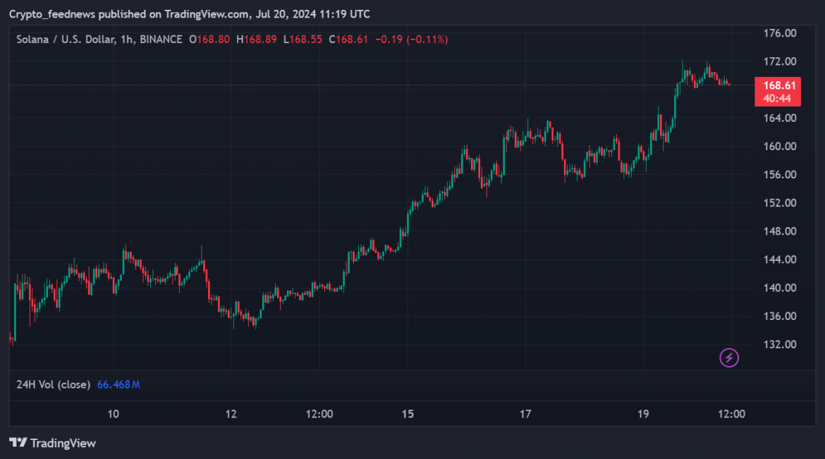Click the 176.00 label on price axis
The image size is (825, 459).
pos(781,33)
